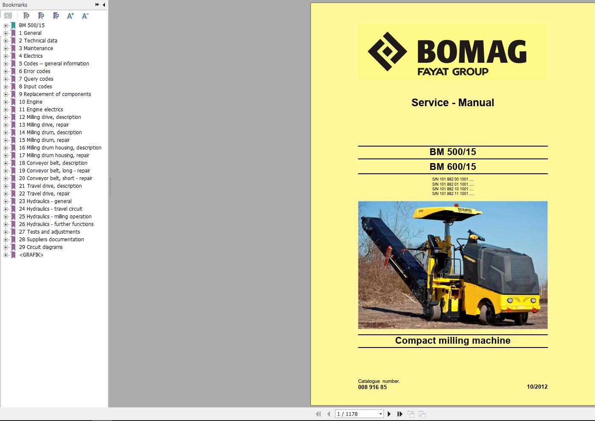Viewport: 595px width, 421px height.
Task: Click the bookmark ribbon icon beside 10 Engine
Action: (13, 102)
